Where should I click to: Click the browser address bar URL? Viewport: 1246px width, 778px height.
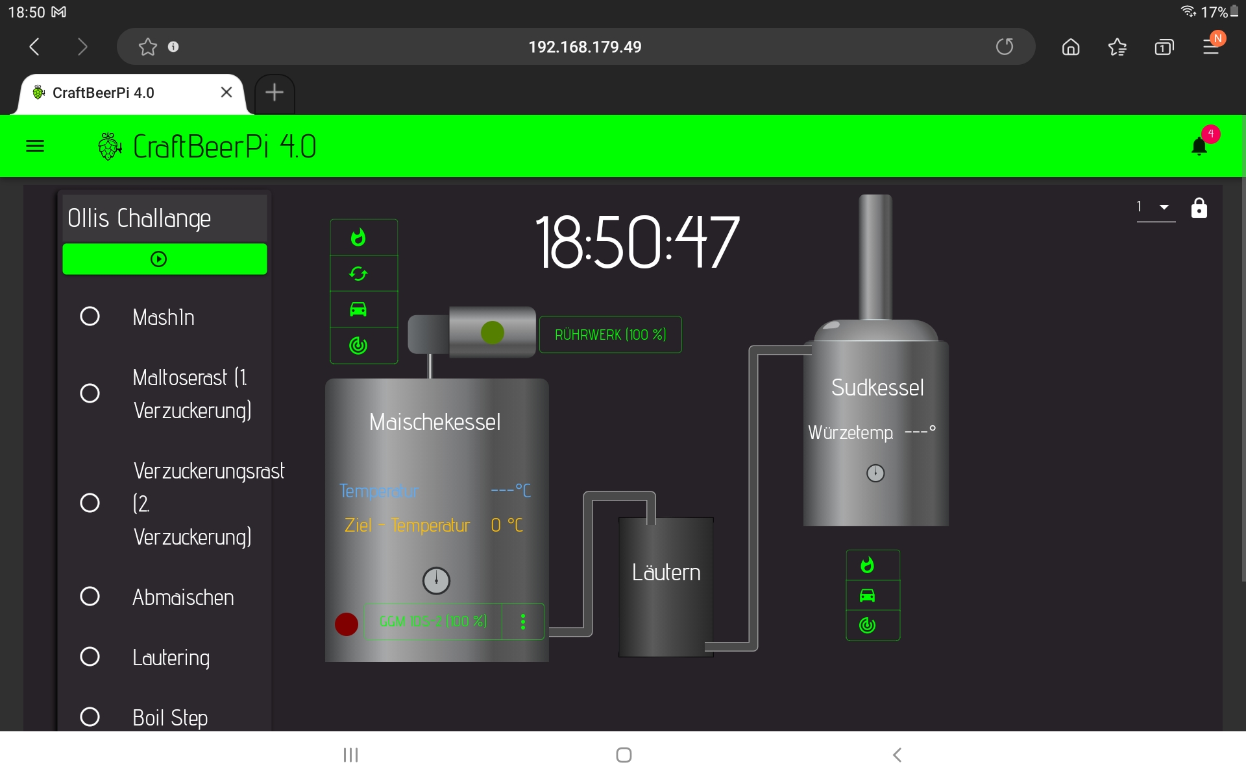[584, 47]
